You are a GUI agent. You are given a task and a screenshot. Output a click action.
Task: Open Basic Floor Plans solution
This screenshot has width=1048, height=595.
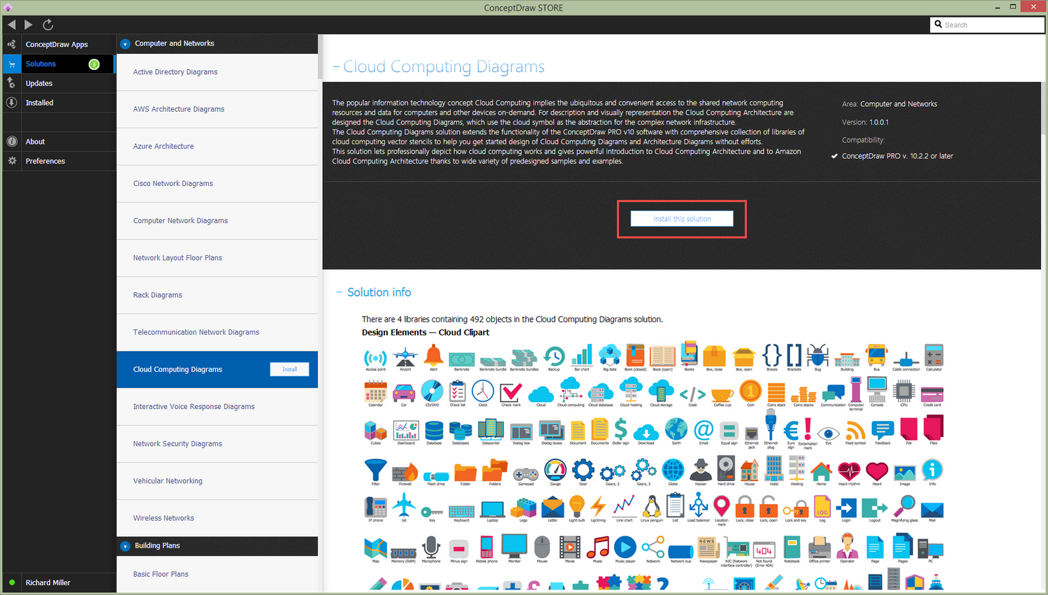(x=217, y=574)
